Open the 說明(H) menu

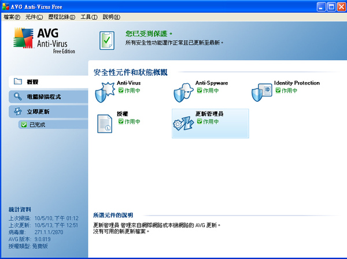tap(111, 17)
